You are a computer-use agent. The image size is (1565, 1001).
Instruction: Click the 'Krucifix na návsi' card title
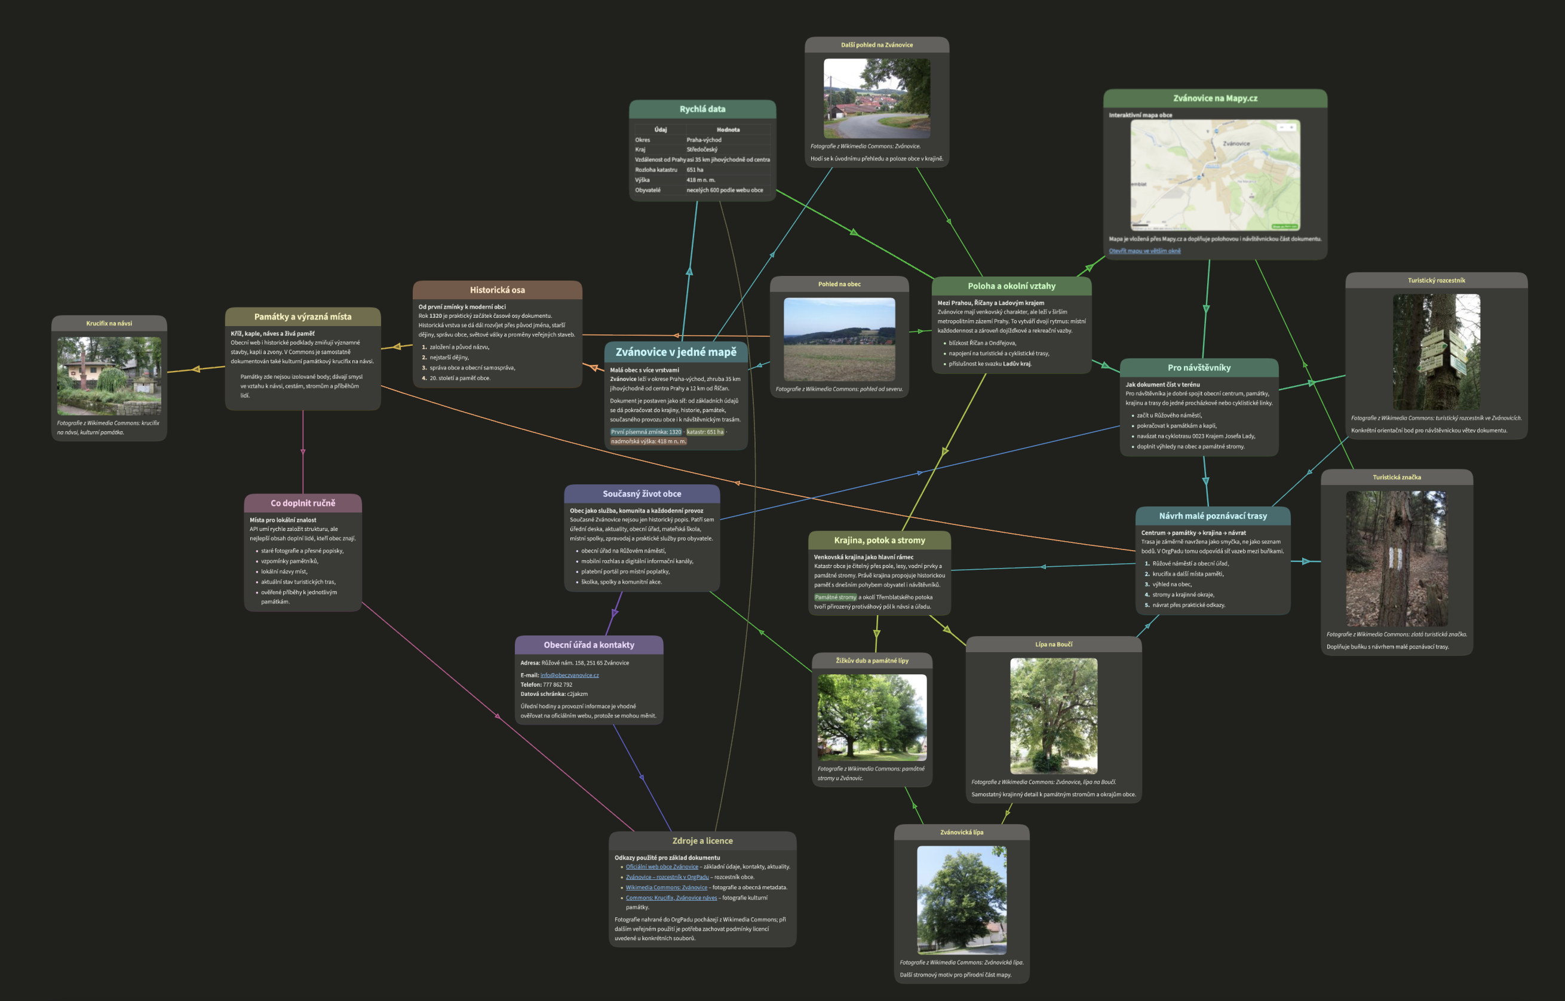(109, 324)
